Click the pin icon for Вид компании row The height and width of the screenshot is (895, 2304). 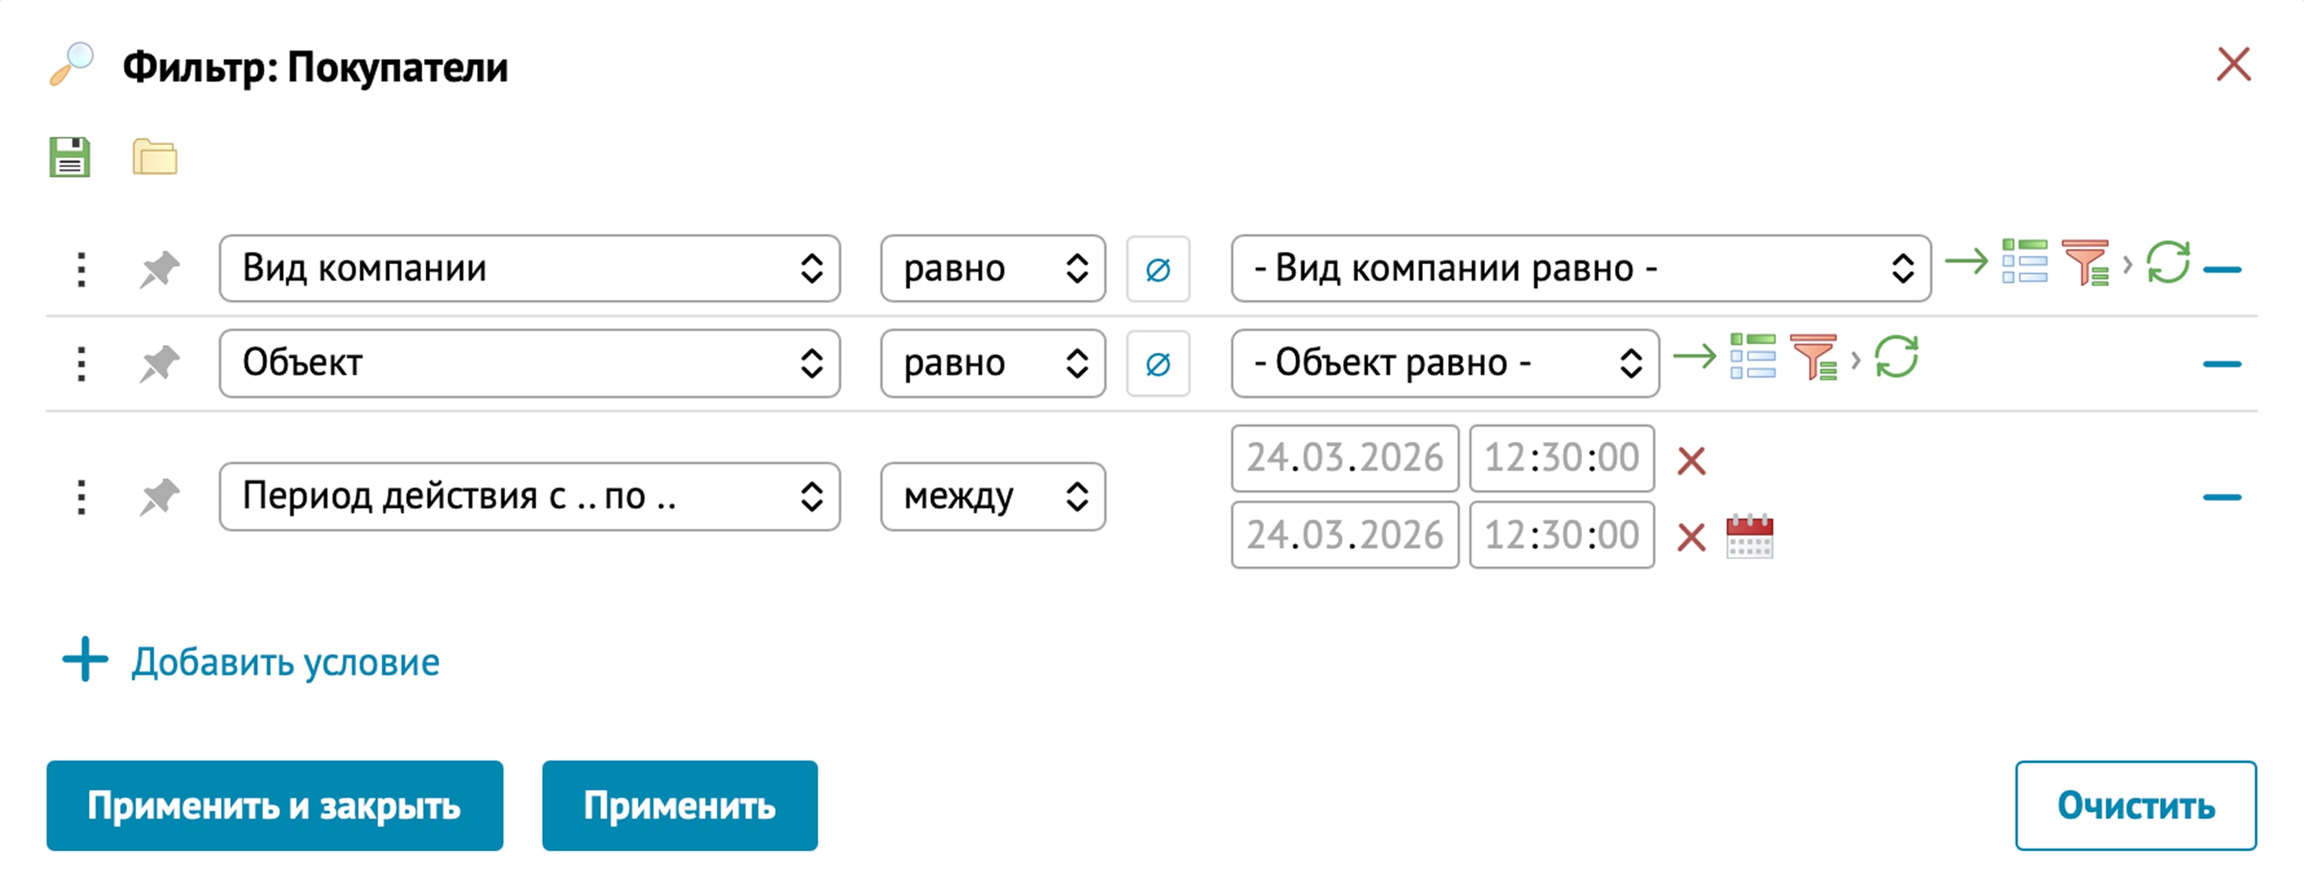160,269
